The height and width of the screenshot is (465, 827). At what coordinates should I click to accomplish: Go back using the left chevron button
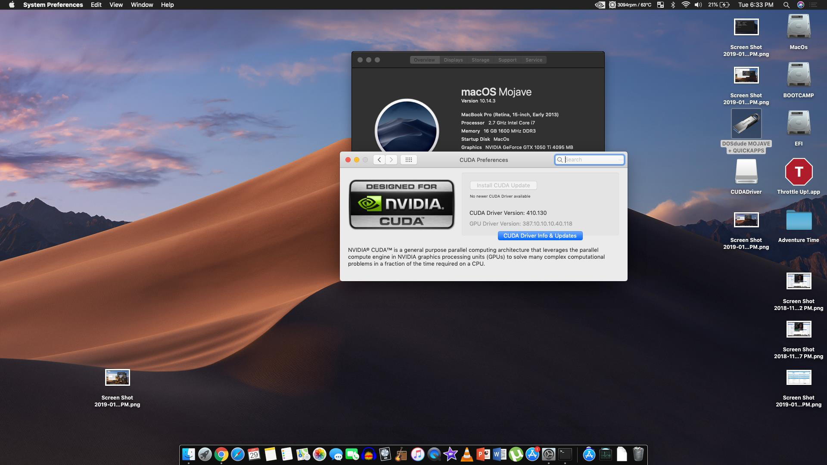pos(379,160)
